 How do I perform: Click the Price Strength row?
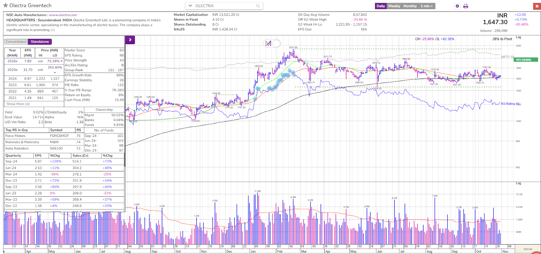(x=94, y=60)
